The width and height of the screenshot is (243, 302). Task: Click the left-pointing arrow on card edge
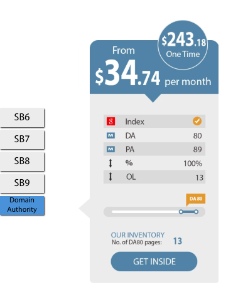[84, 208]
